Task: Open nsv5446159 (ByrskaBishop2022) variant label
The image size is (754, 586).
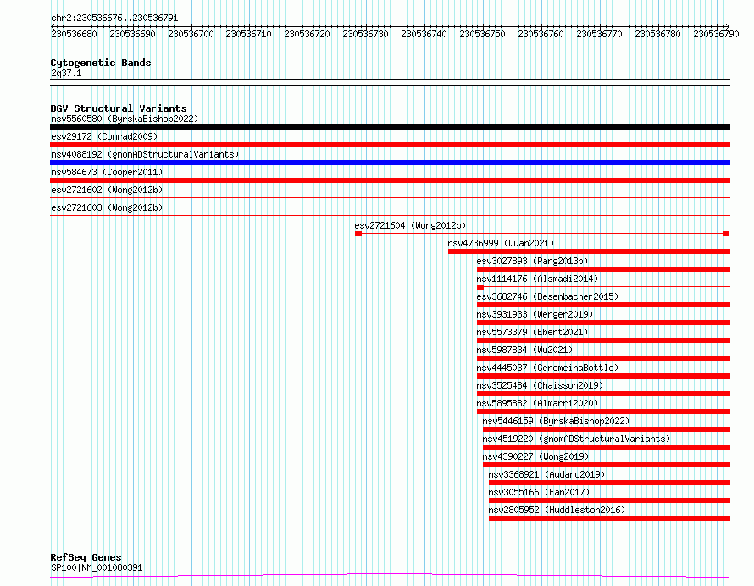Action: [556, 421]
